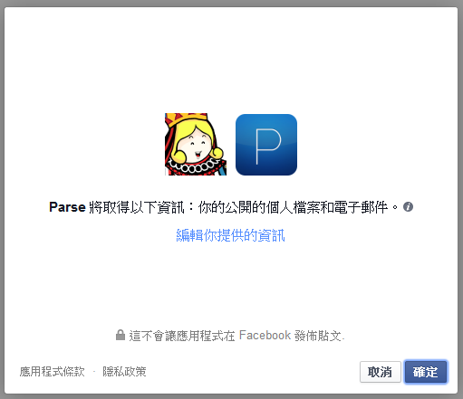Edit the info you provide to Parse

pos(230,235)
